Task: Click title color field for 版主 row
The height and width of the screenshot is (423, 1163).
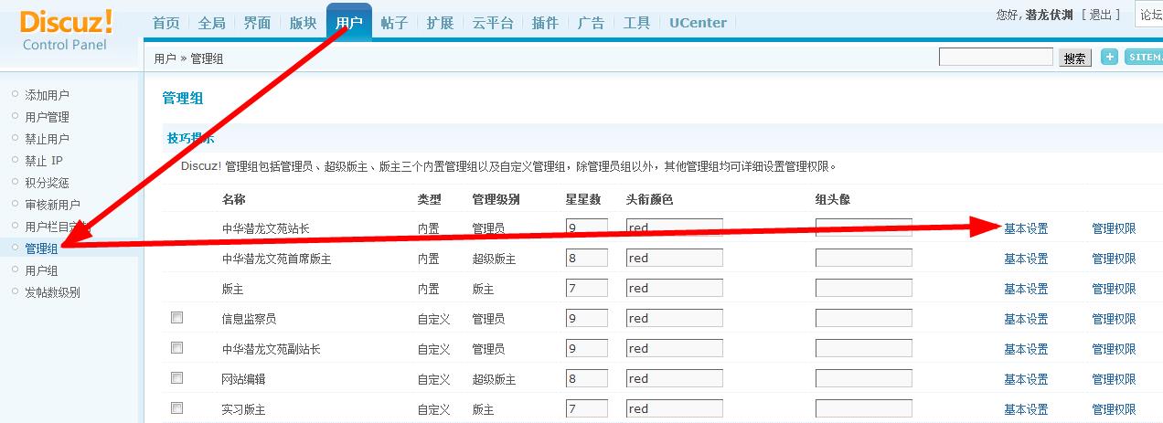Action: pos(675,288)
